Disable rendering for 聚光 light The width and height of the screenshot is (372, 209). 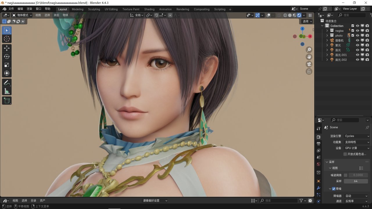pyautogui.click(x=367, y=45)
